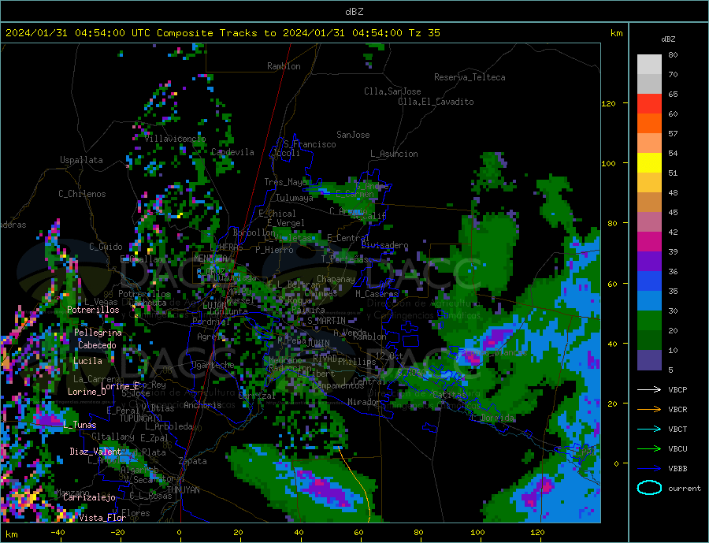Click the 'Chapanay' map label
Image resolution: width=709 pixels, height=543 pixels.
[336, 279]
